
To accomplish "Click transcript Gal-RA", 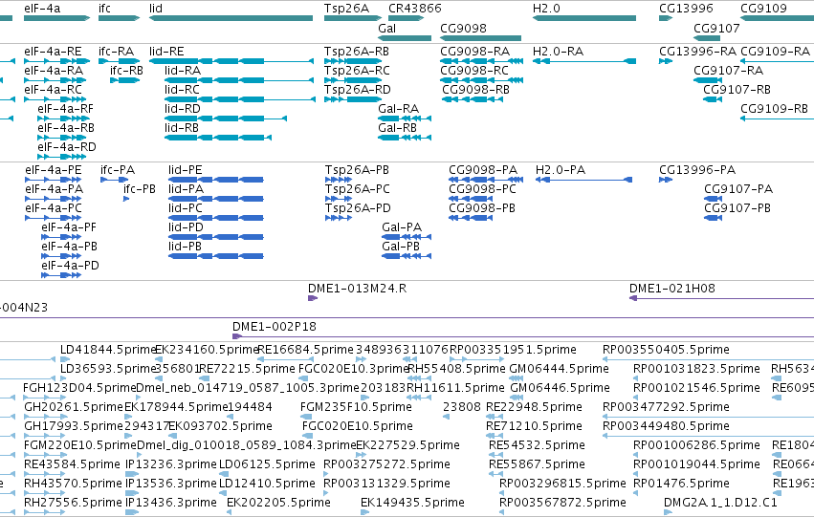I will pos(398,108).
